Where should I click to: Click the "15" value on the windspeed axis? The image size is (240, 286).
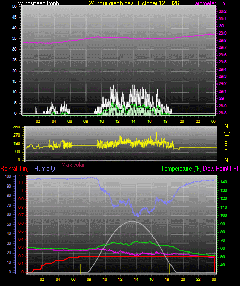[14, 81]
